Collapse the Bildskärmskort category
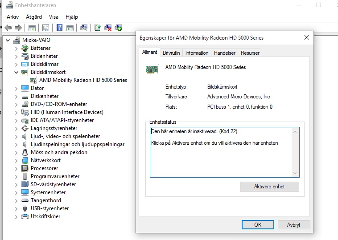 pyautogui.click(x=16, y=72)
